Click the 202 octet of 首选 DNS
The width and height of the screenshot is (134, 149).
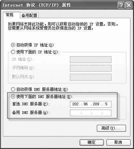(75, 104)
